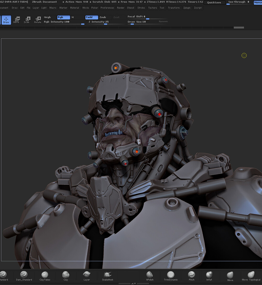Toggle the Menus button

[258, 3]
